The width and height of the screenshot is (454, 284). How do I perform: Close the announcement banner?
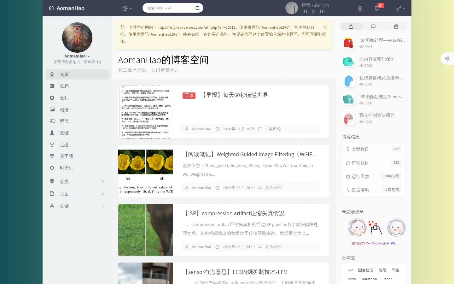[325, 27]
